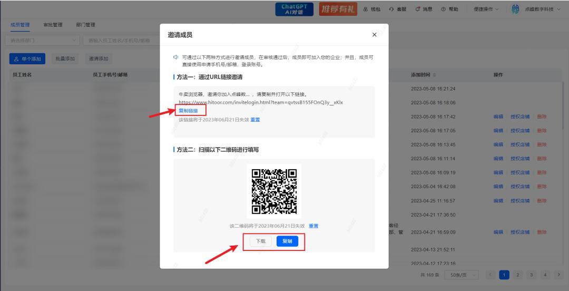Click the 批量添加 button
This screenshot has width=569, height=291.
point(65,59)
